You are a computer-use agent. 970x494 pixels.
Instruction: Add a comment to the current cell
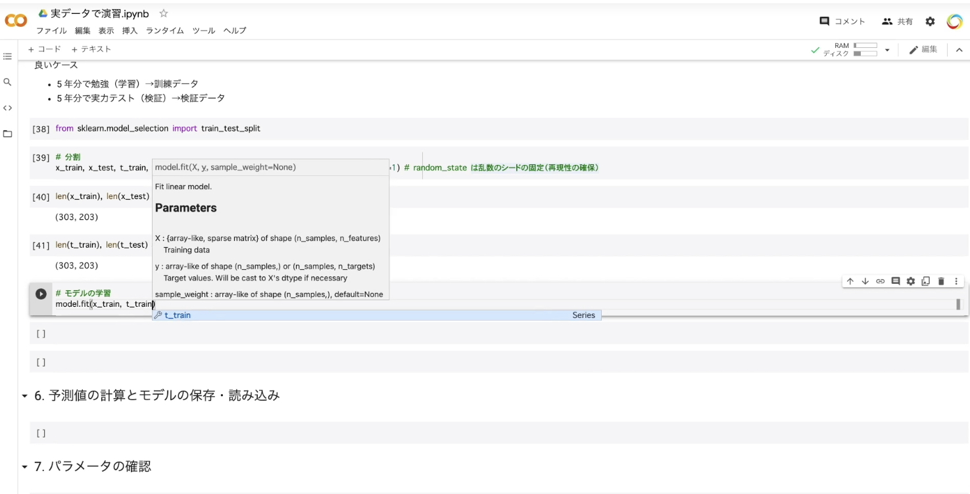(895, 281)
